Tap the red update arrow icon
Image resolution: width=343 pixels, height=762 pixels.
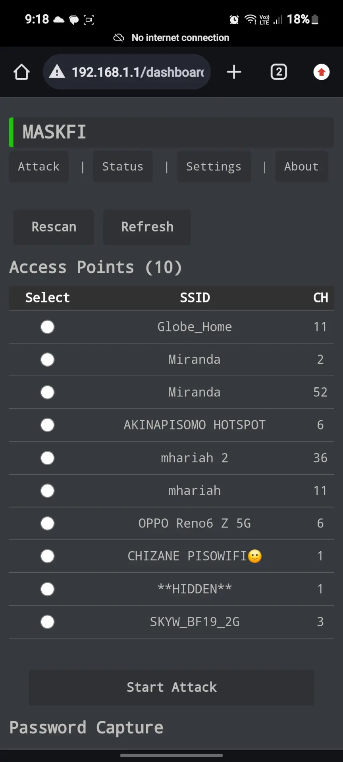321,72
